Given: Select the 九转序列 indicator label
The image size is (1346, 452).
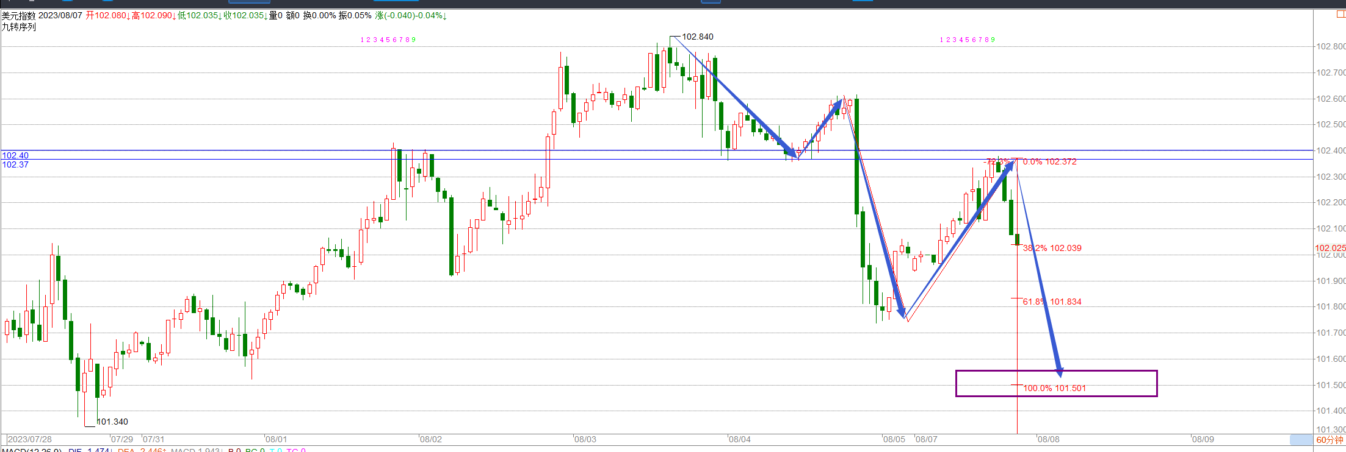Looking at the screenshot, I should (19, 27).
